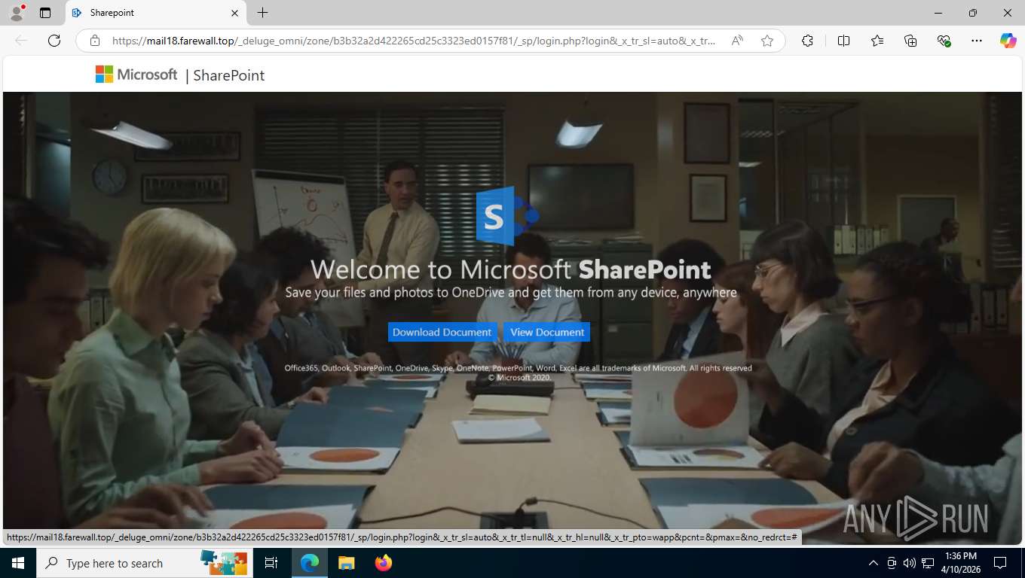The image size is (1025, 578).
Task: Open the browser profile avatar
Action: coord(17,13)
